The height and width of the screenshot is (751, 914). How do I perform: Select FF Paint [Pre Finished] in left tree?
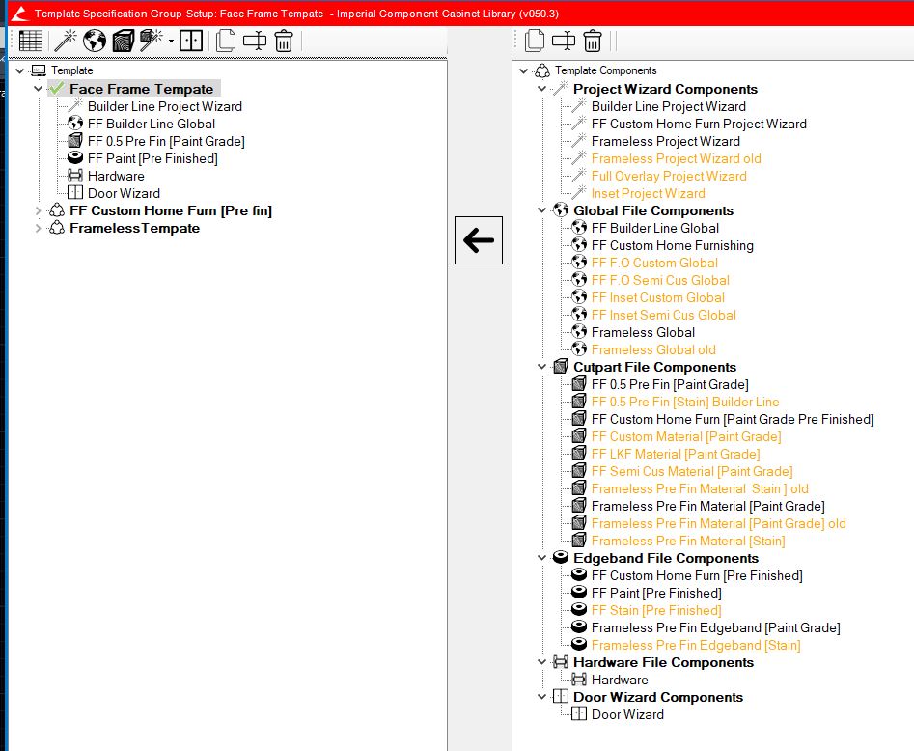[x=152, y=158]
